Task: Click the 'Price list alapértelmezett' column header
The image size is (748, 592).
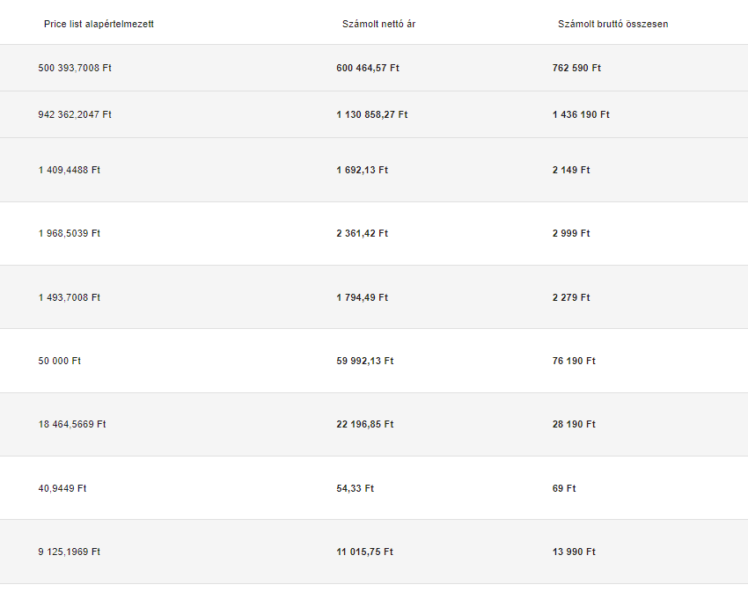Action: [99, 24]
